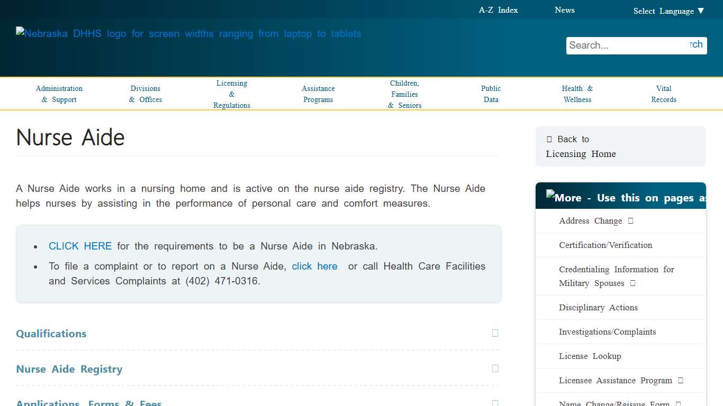The height and width of the screenshot is (406, 723).
Task: Click the Back to Licensing Home arrow icon
Action: pos(549,140)
